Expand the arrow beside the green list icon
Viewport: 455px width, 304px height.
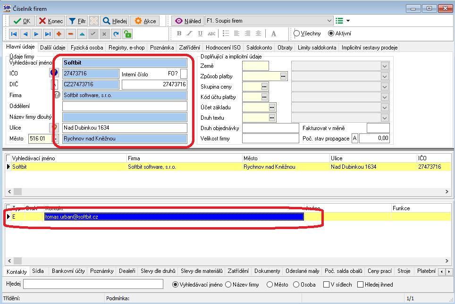[348, 21]
